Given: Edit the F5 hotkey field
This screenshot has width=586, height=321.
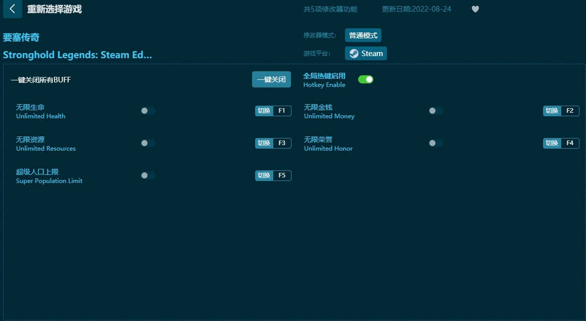Looking at the screenshot, I should pyautogui.click(x=282, y=175).
